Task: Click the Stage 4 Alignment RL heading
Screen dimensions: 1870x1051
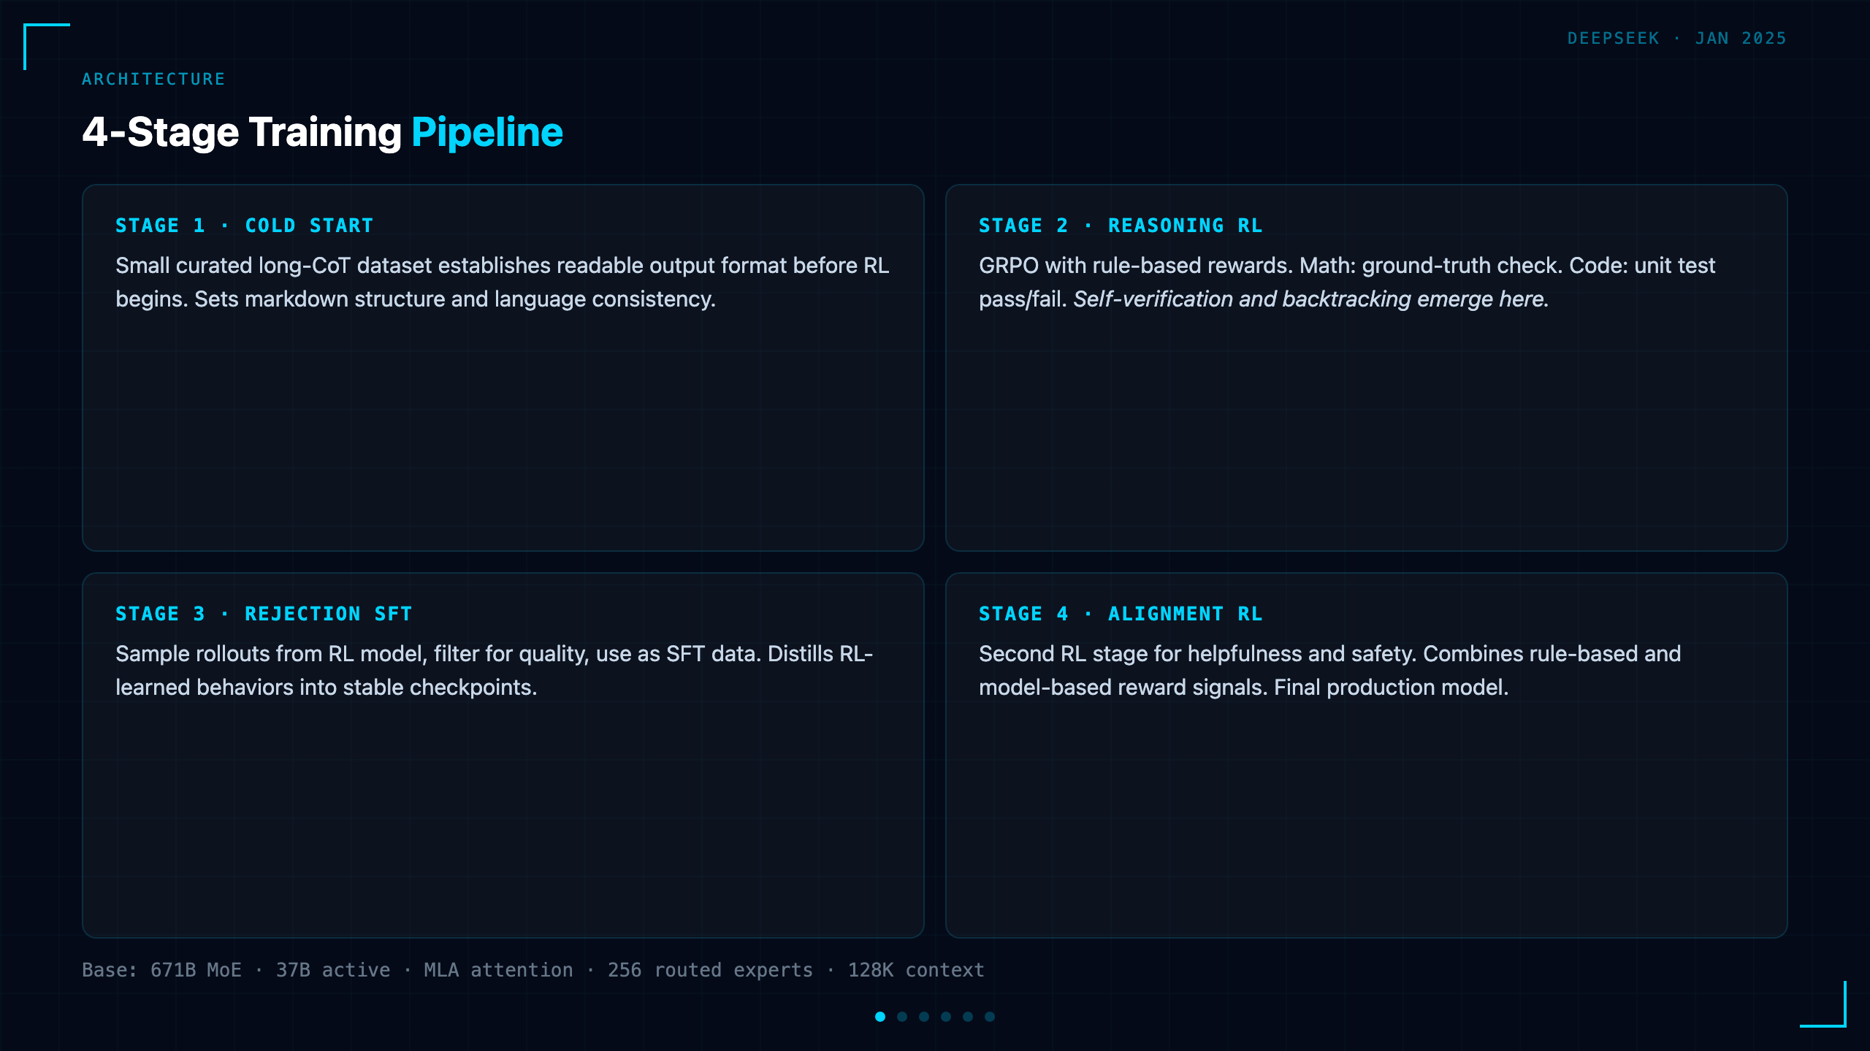Action: [1121, 614]
